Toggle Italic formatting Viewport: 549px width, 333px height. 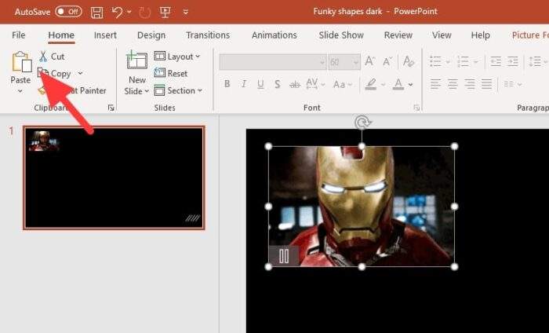tap(244, 84)
